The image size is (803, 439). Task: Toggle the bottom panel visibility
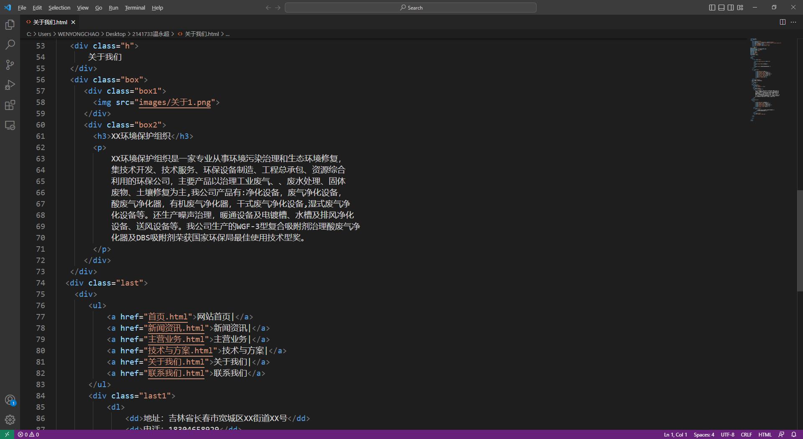click(x=721, y=7)
